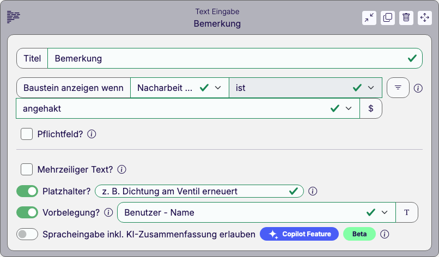Open the Benutzer - Name dropdown
Viewport: 439px width, 257px height.
(x=257, y=212)
